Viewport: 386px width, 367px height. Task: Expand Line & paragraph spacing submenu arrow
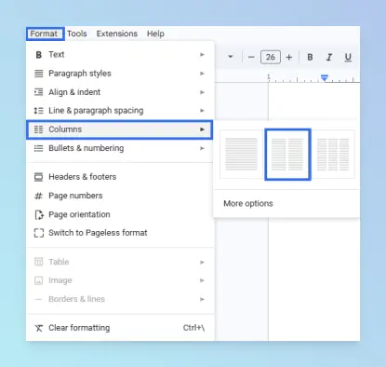click(202, 111)
